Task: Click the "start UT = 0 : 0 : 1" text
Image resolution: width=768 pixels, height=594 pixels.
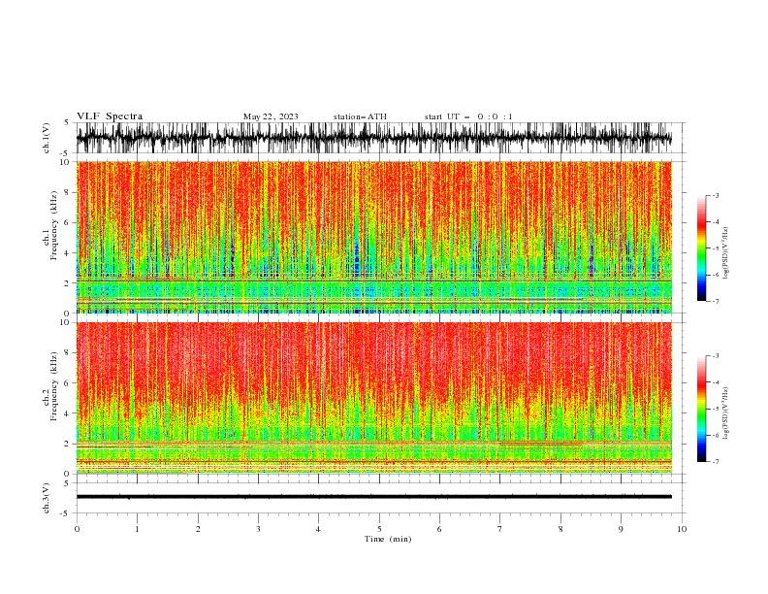Action: pos(468,116)
